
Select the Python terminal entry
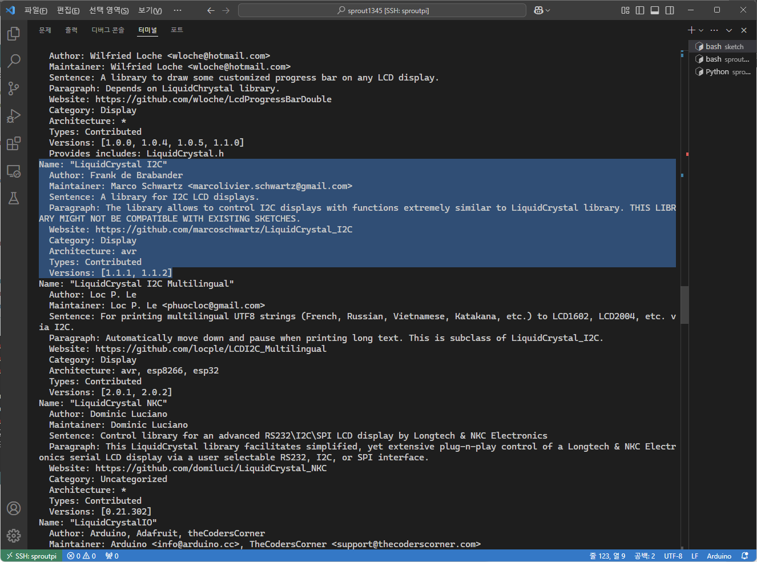(722, 71)
